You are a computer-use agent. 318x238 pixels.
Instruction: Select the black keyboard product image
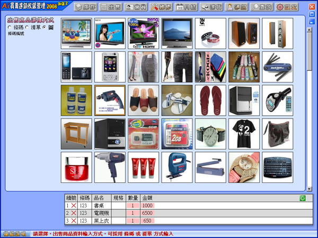[x=277, y=167]
